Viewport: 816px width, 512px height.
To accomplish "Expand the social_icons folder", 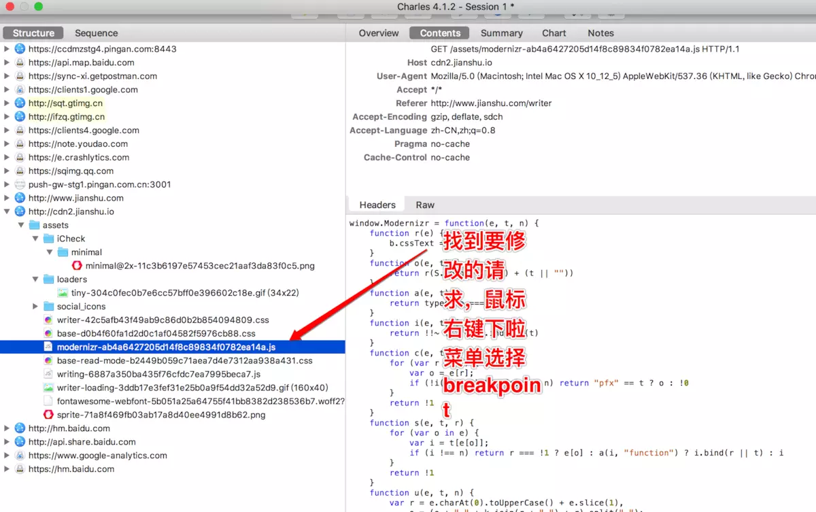I will [35, 307].
